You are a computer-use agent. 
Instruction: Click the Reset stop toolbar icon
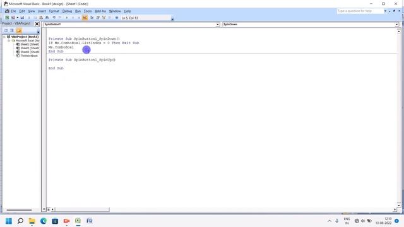[79, 18]
